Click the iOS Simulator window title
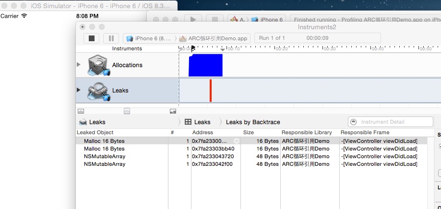Image resolution: width=441 pixels, height=209 pixels. 100,6
